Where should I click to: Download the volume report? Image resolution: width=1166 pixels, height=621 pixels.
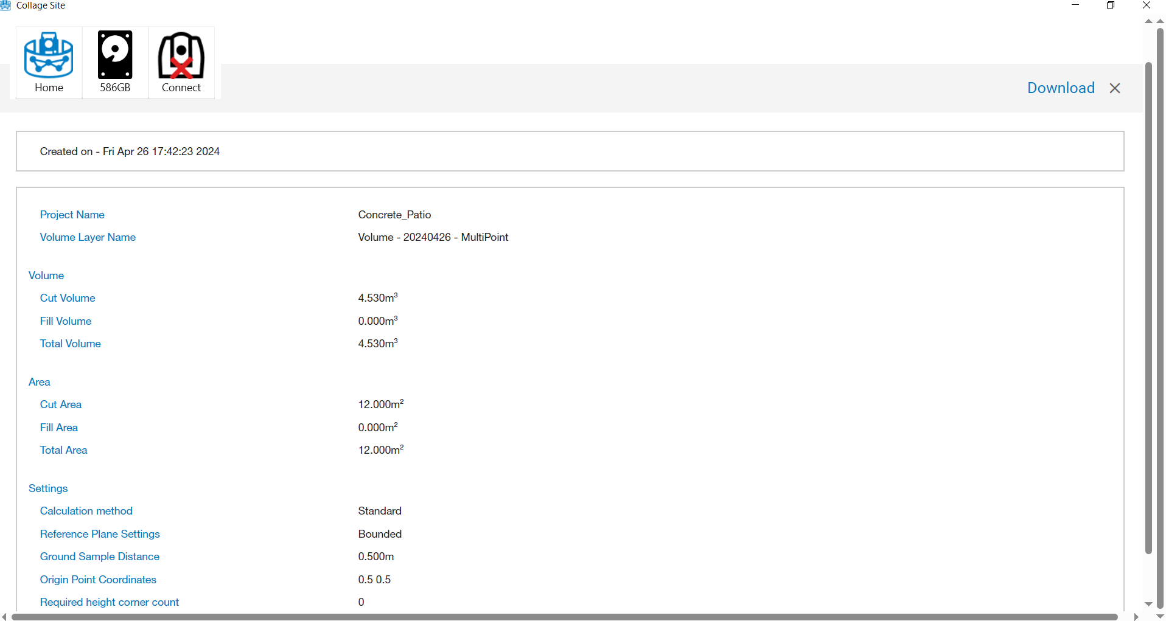tap(1061, 88)
